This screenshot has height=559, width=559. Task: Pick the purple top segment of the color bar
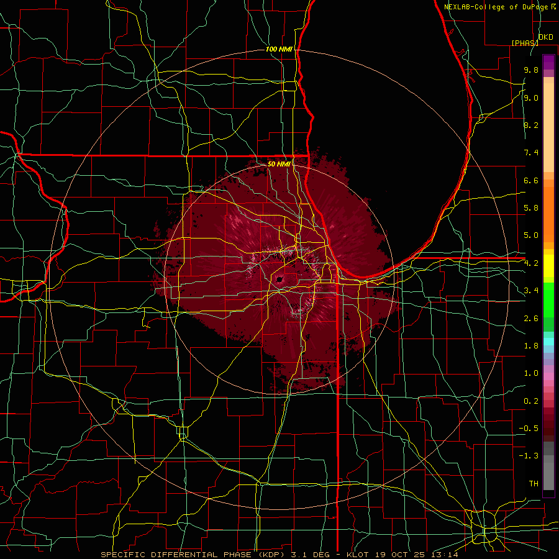[548, 62]
